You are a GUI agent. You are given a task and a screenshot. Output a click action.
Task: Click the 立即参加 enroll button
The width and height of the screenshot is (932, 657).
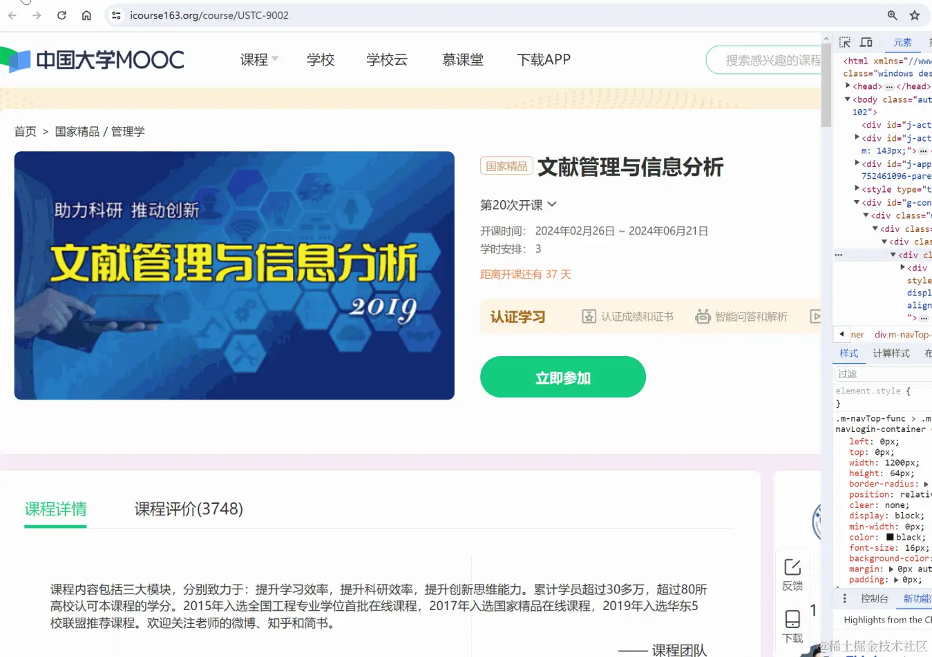coord(562,377)
